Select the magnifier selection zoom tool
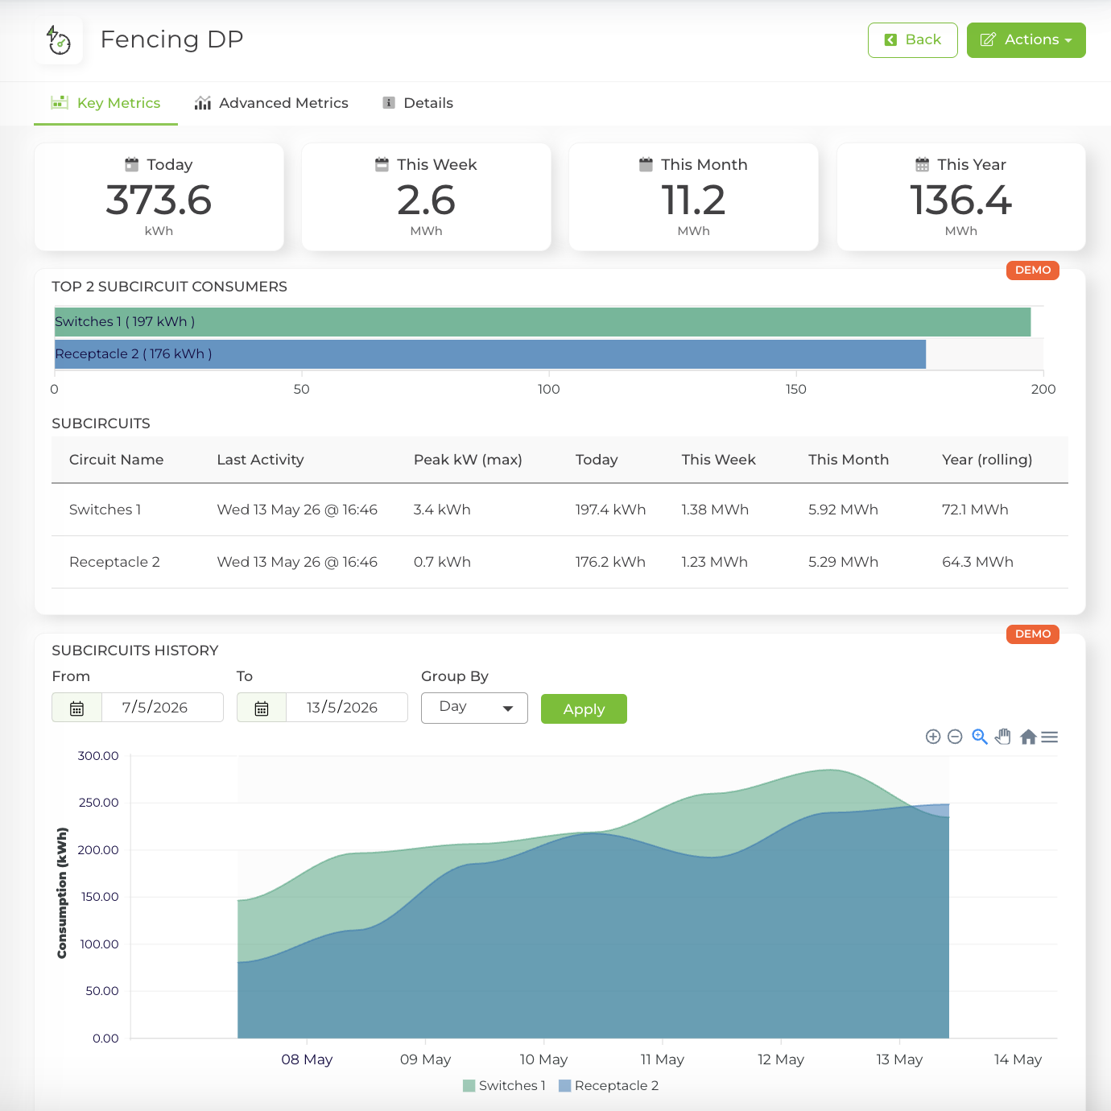Viewport: 1111px width, 1111px height. 980,737
